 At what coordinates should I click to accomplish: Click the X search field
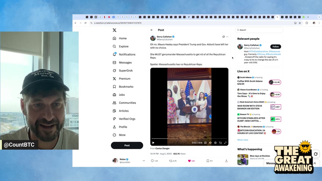[x=259, y=30]
